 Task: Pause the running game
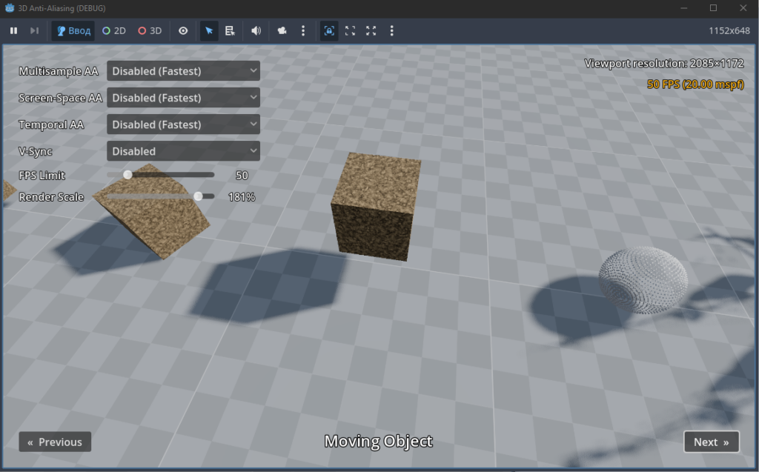(13, 31)
